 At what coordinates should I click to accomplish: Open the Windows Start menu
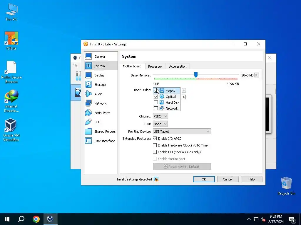point(7,219)
